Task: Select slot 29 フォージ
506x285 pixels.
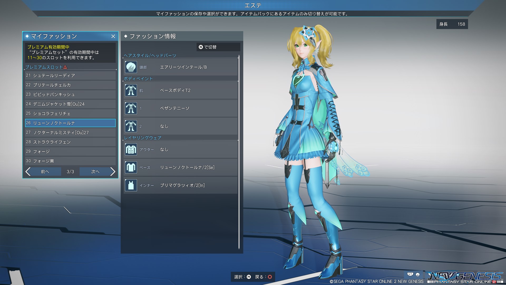Action: pos(70,151)
